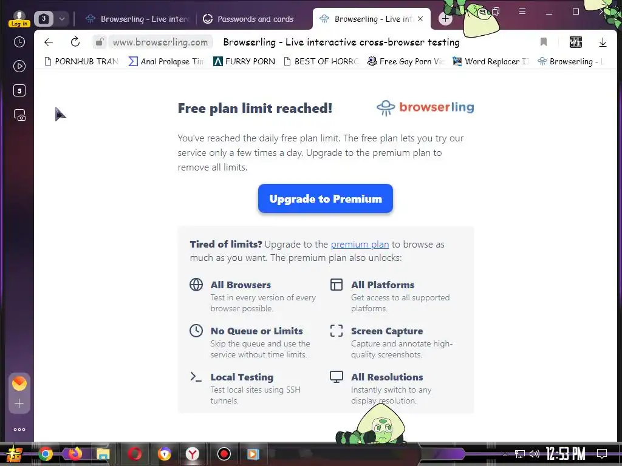The height and width of the screenshot is (466, 622).
Task: Click the Screen Capture heading text
Action: click(387, 331)
